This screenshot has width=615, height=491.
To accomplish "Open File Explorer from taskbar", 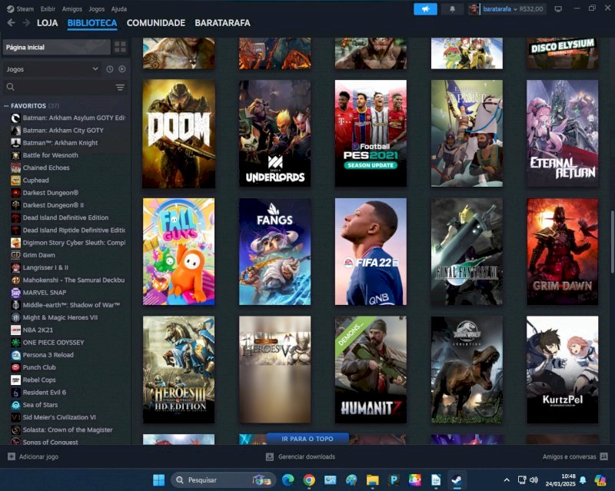I will [x=373, y=479].
